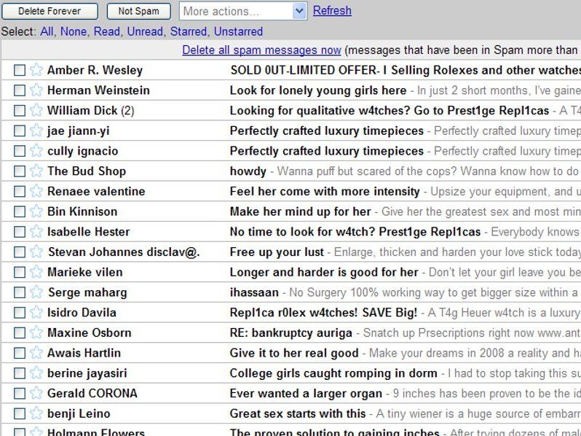The image size is (581, 436).
Task: Open 'ihassaan' message subject
Action: pos(254,292)
